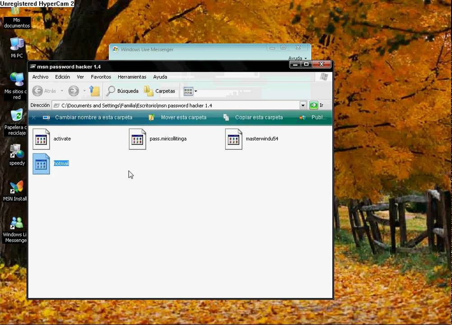Click the msn password hacker title bar icon
452x325 pixels.
pos(33,67)
